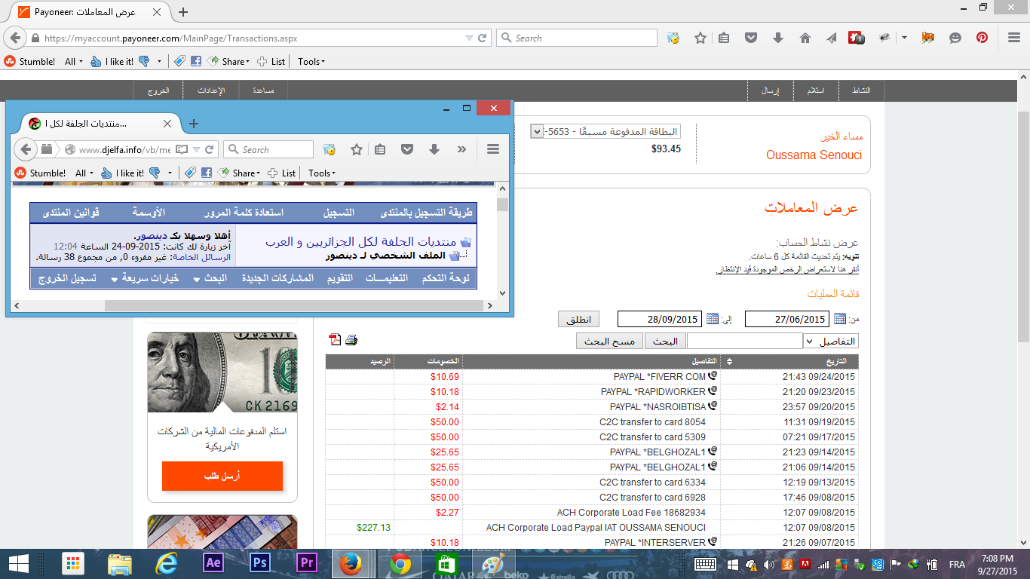
Task: Open the النشاط menu item
Action: tap(860, 90)
